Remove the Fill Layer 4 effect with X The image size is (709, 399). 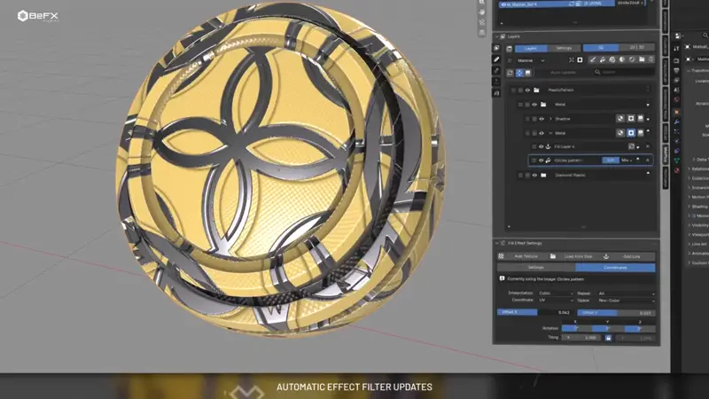[648, 146]
